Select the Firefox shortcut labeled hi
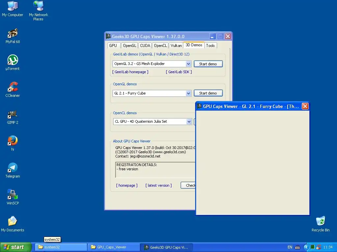337x252 pixels. [13, 143]
